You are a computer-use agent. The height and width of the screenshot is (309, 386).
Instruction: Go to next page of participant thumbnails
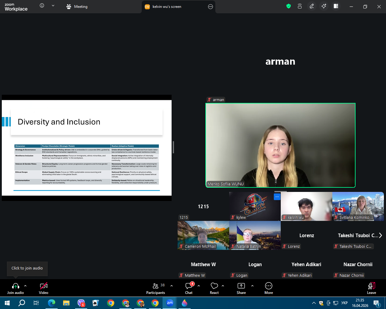(381, 235)
